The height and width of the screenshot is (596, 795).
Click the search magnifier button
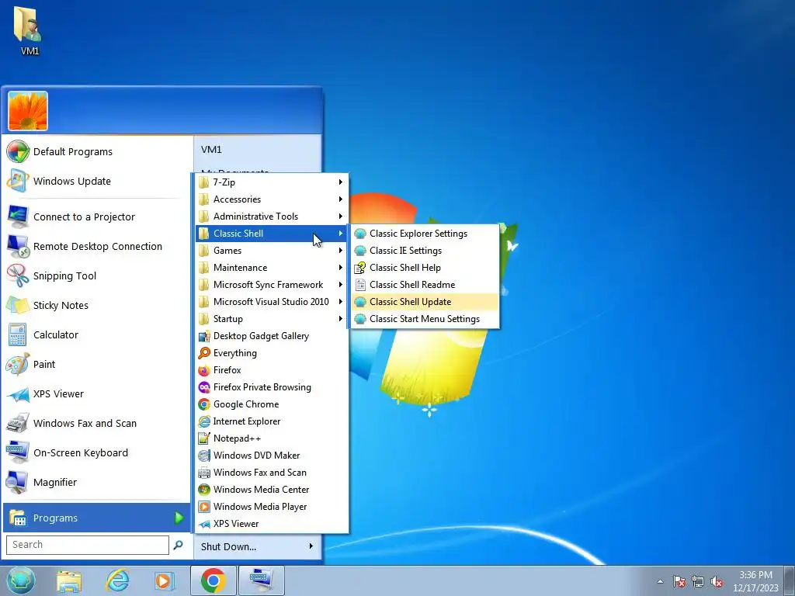click(178, 545)
